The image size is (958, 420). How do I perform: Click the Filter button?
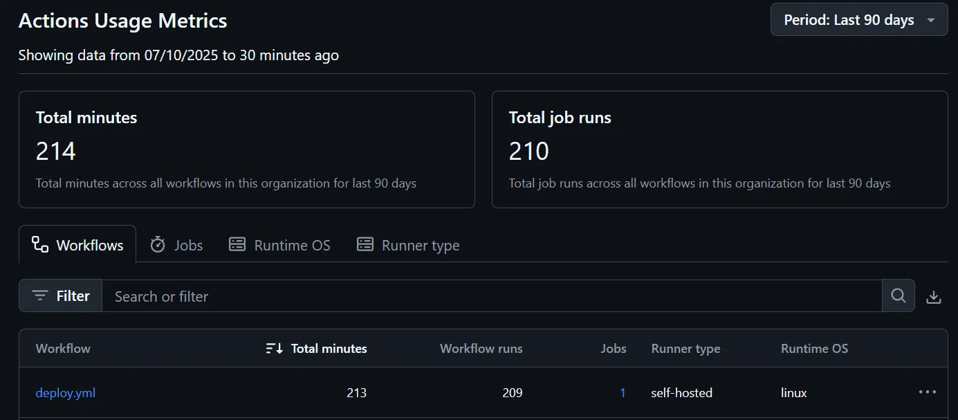[61, 296]
